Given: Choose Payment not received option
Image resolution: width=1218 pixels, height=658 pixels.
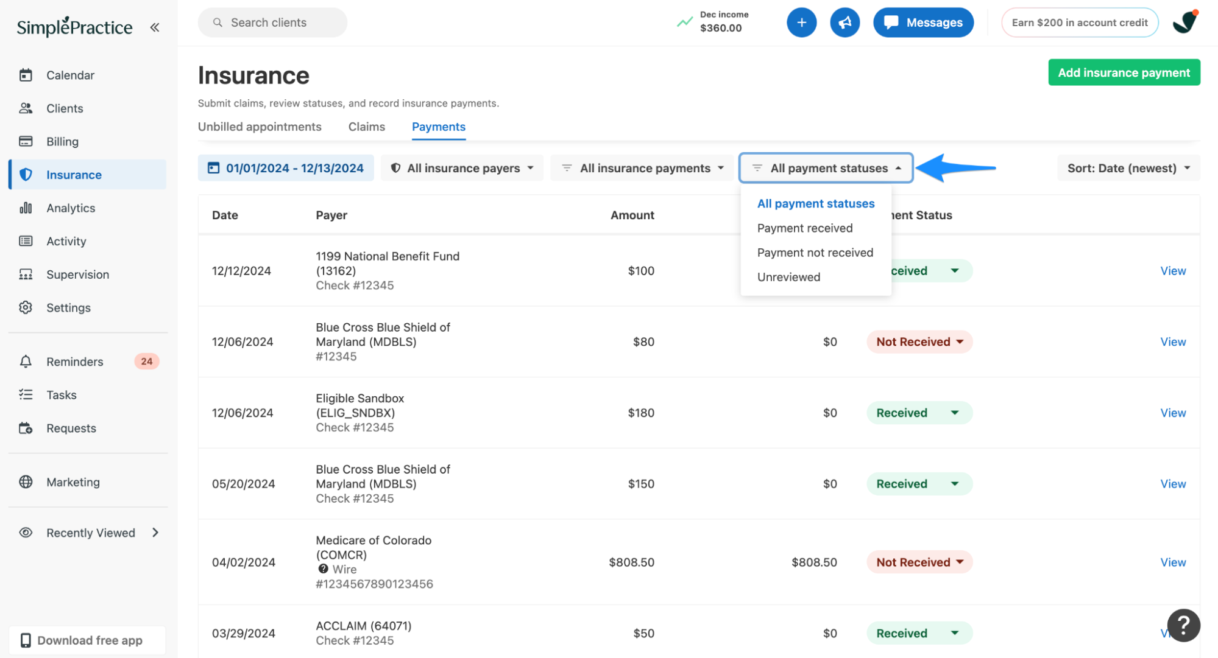Looking at the screenshot, I should (x=815, y=253).
